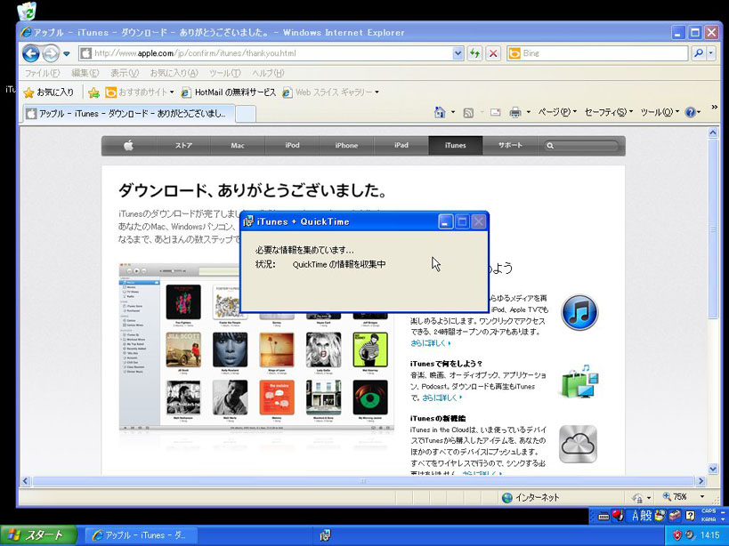Click the shopping bag media icon

tap(579, 381)
